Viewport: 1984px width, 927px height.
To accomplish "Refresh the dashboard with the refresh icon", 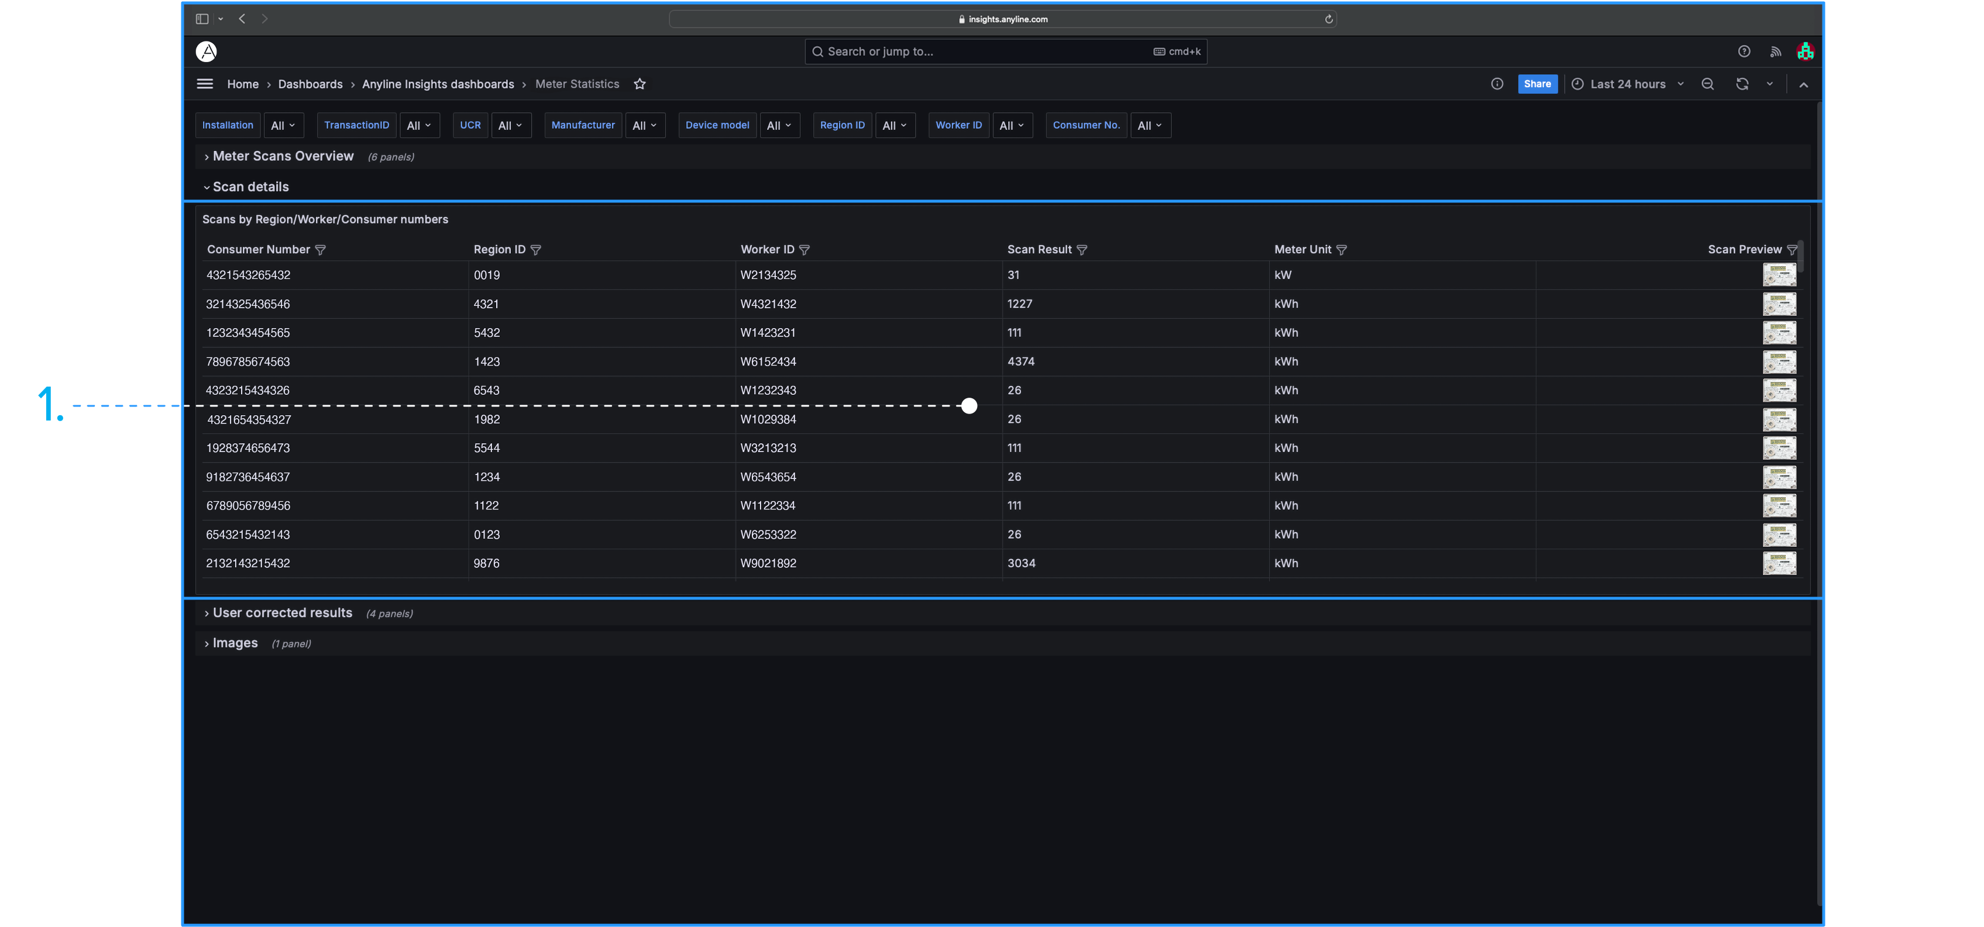I will tap(1742, 84).
